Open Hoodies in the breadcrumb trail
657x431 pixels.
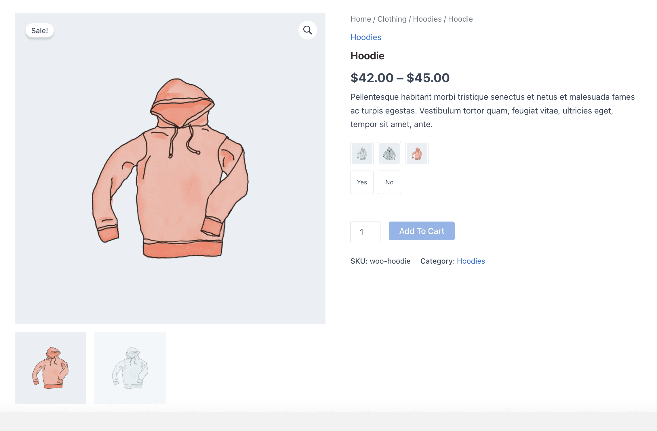[x=427, y=19]
